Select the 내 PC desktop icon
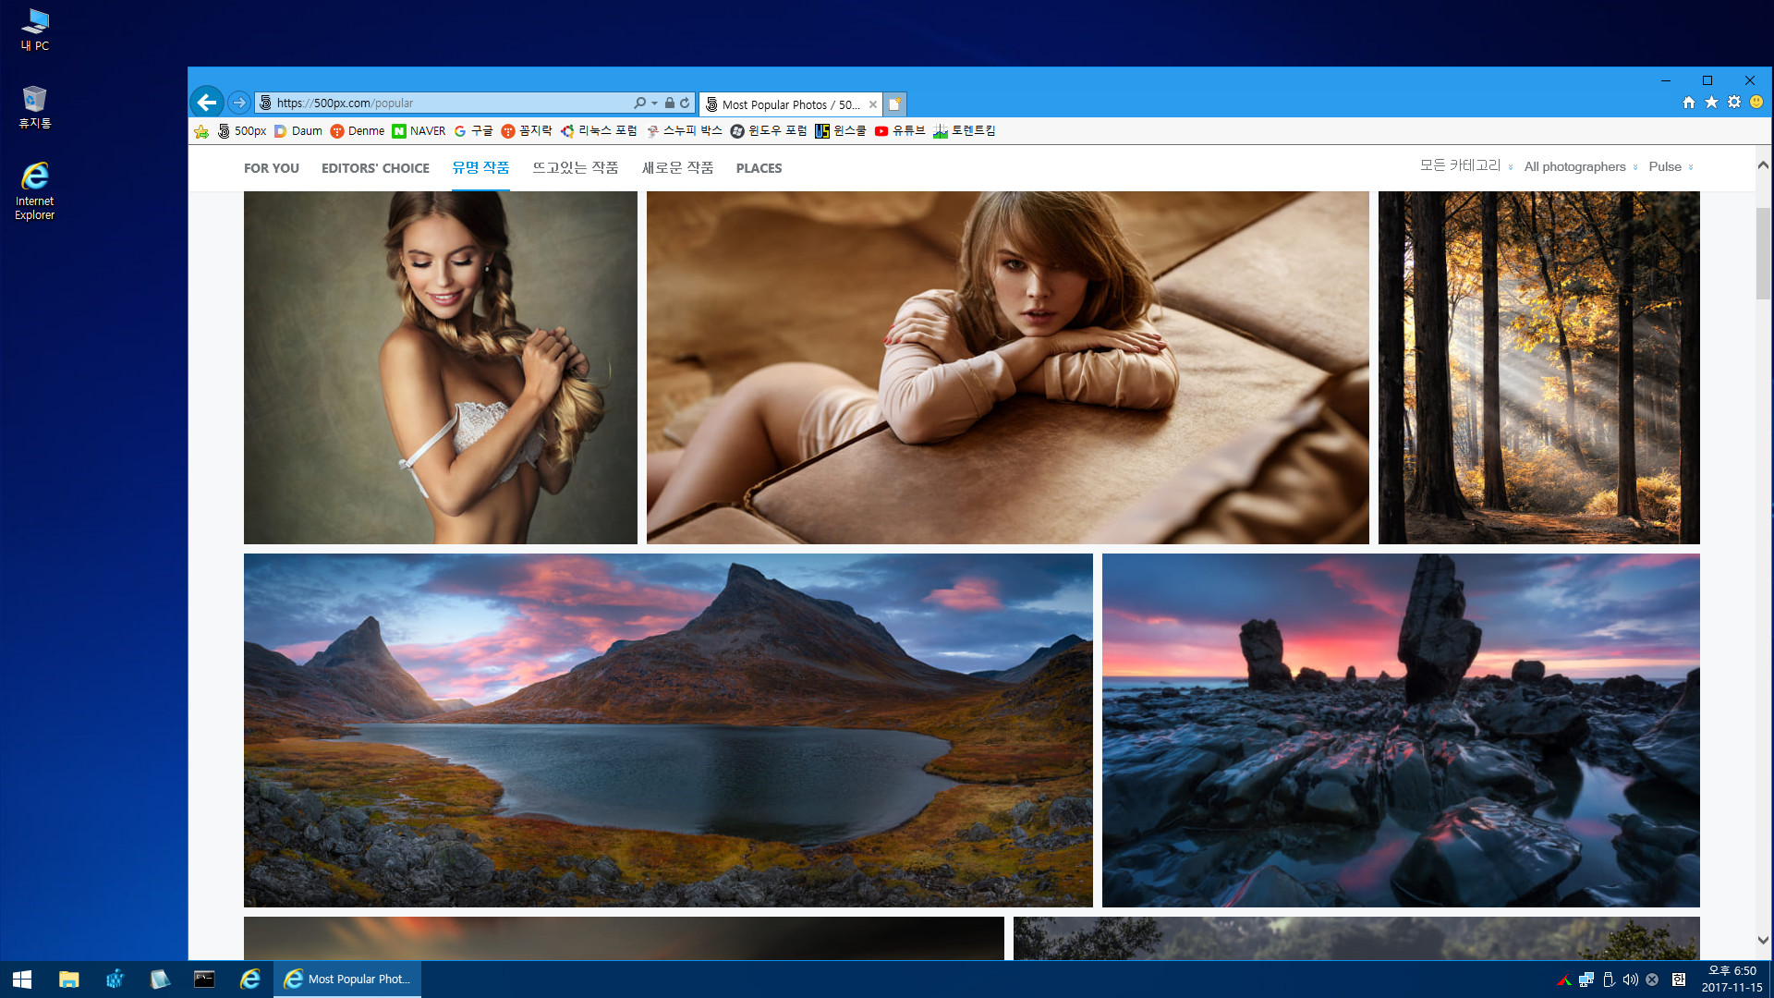Image resolution: width=1774 pixels, height=998 pixels. click(35, 30)
